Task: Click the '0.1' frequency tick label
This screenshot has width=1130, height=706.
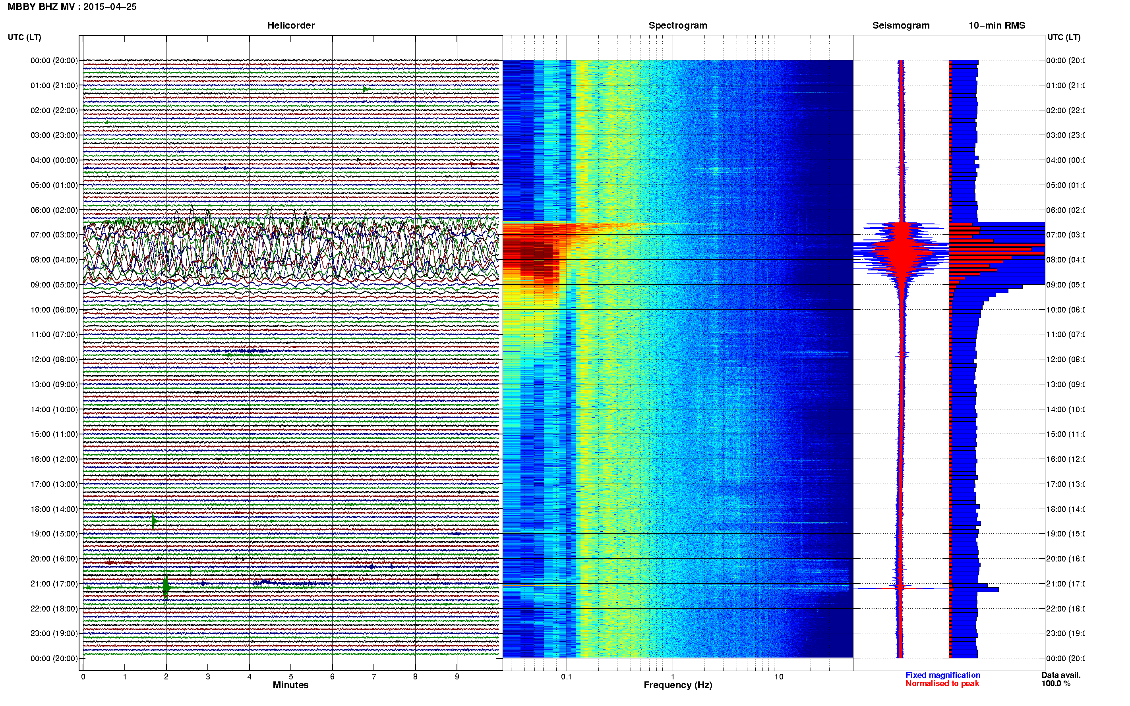Action: pyautogui.click(x=566, y=677)
